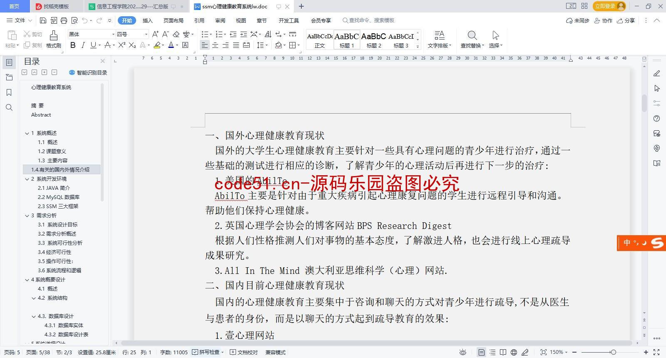Click the 协作 collaboration button

(603, 20)
